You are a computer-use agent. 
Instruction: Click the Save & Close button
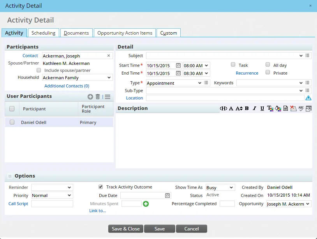pyautogui.click(x=125, y=229)
